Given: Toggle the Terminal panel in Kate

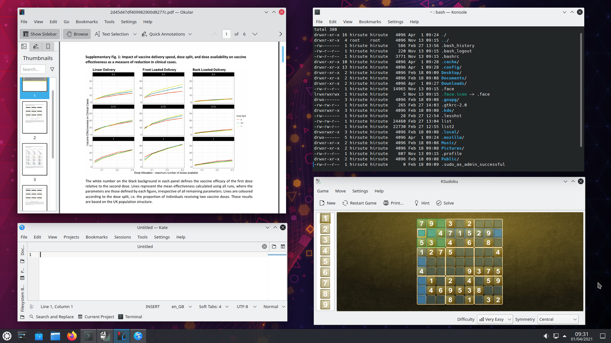Looking at the screenshot, I should point(130,317).
